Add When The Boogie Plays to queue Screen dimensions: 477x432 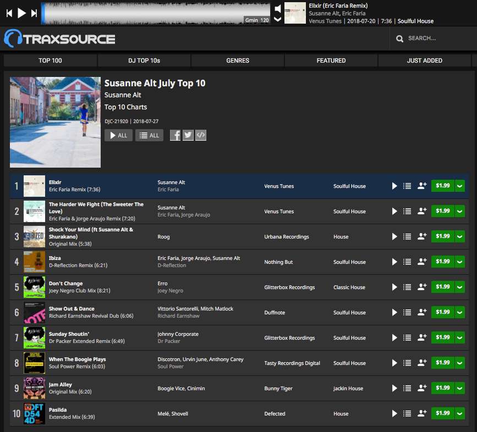pos(407,363)
